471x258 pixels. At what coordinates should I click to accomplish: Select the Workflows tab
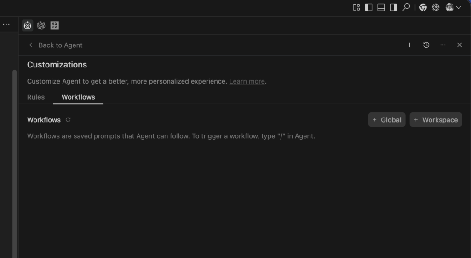[x=78, y=97]
